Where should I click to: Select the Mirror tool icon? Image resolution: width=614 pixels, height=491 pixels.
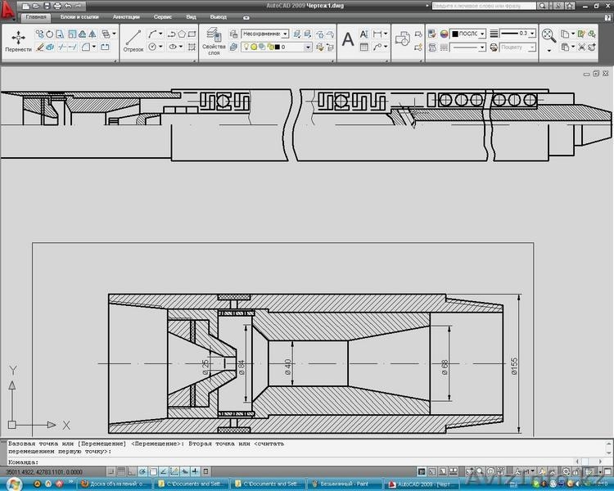pyautogui.click(x=93, y=34)
